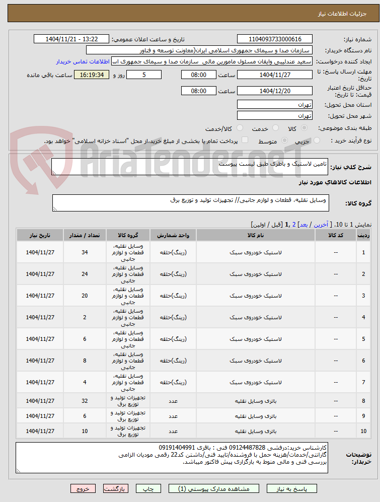Viewport: 380px width, 502px height.
Task: Select the کالا radio button
Action: point(304,128)
